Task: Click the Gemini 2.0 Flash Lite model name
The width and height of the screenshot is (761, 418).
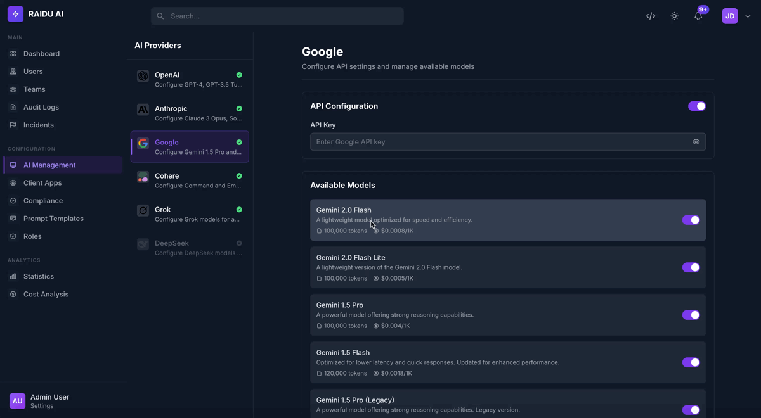Action: (x=351, y=258)
